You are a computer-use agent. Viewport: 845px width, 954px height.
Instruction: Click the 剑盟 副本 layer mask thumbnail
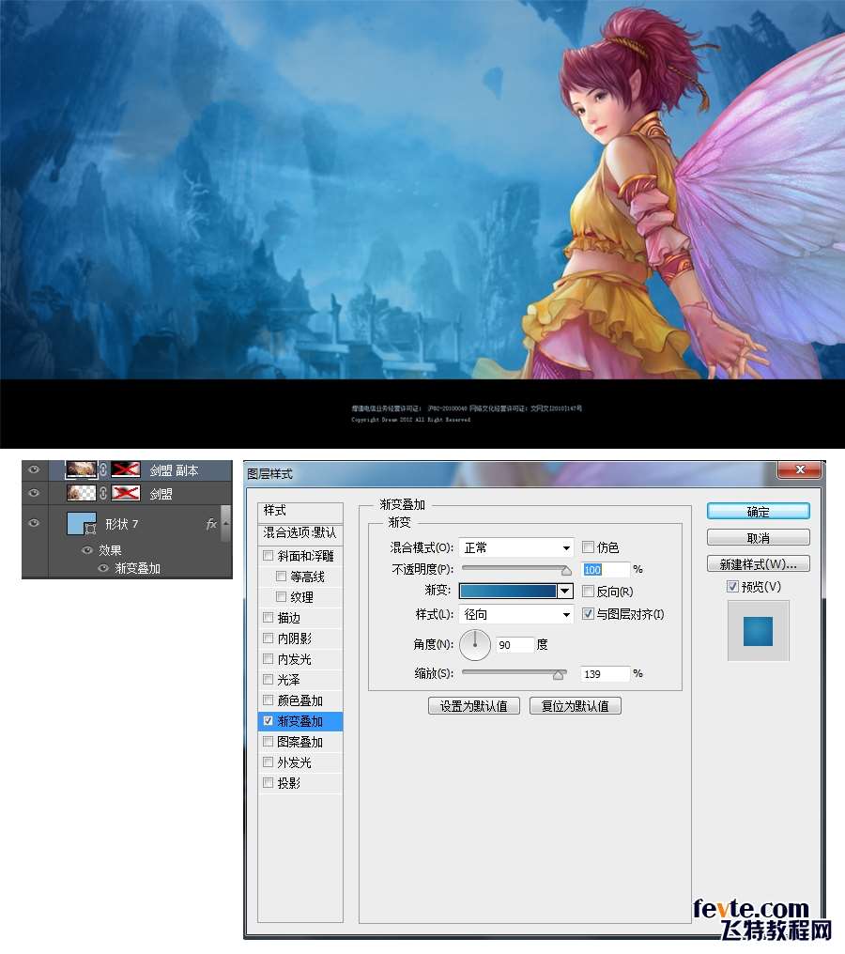click(x=125, y=469)
